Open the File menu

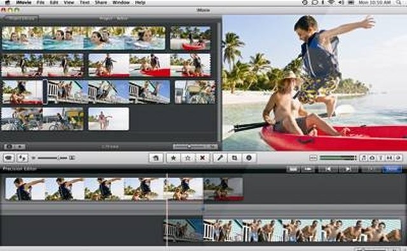pyautogui.click(x=41, y=3)
